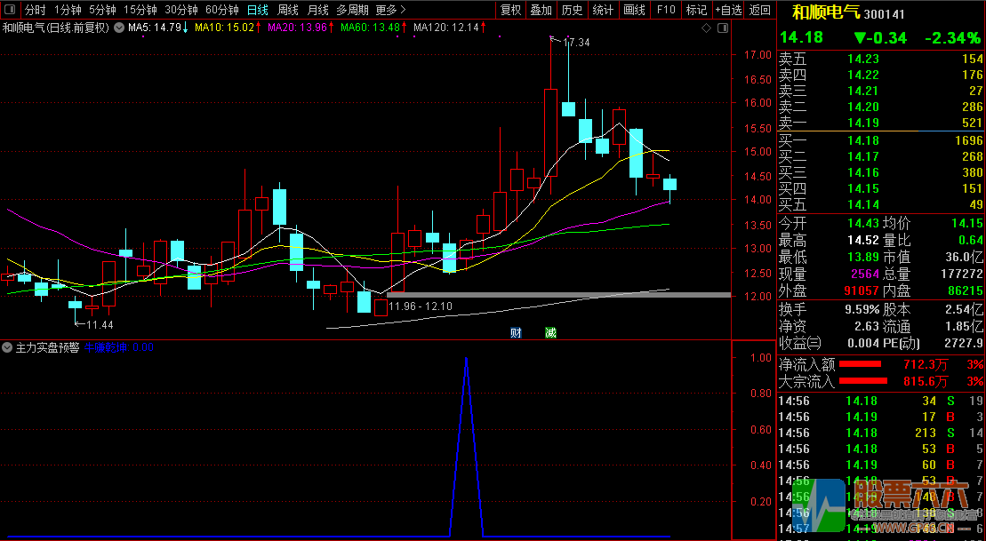Click the gray 11.96-12.10 support level bar
986x541 pixels.
(558, 294)
